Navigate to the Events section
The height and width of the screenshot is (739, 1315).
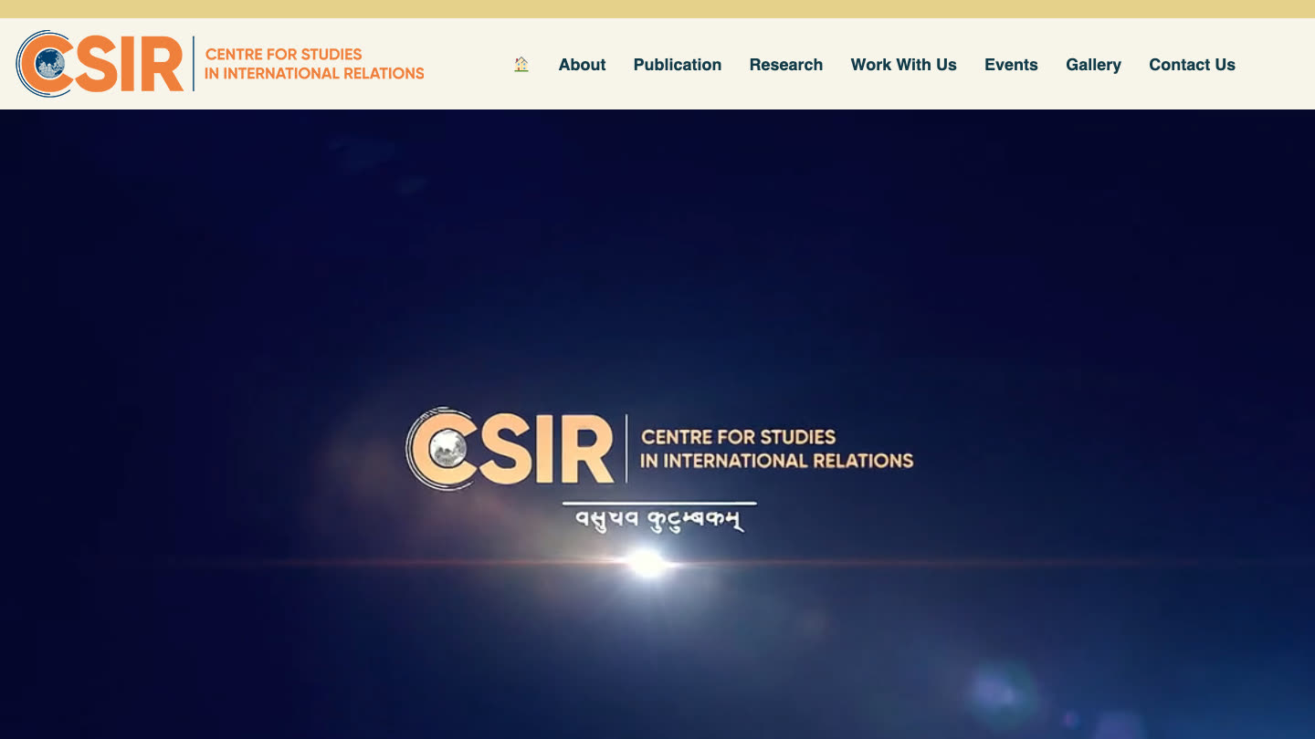click(x=1011, y=65)
